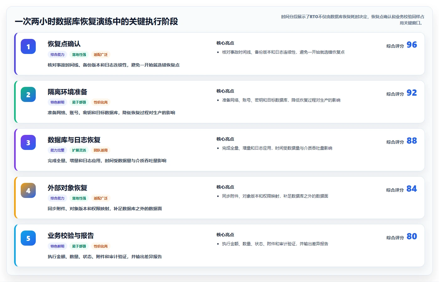This screenshot has height=282, width=439.
Task: Select 易于部署 tag under 业务校验与报告
Action: (x=79, y=246)
